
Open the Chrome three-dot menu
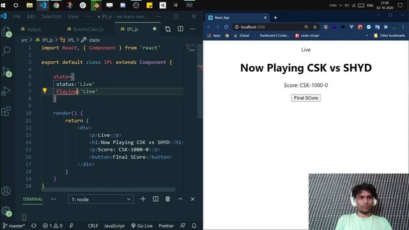(403, 27)
